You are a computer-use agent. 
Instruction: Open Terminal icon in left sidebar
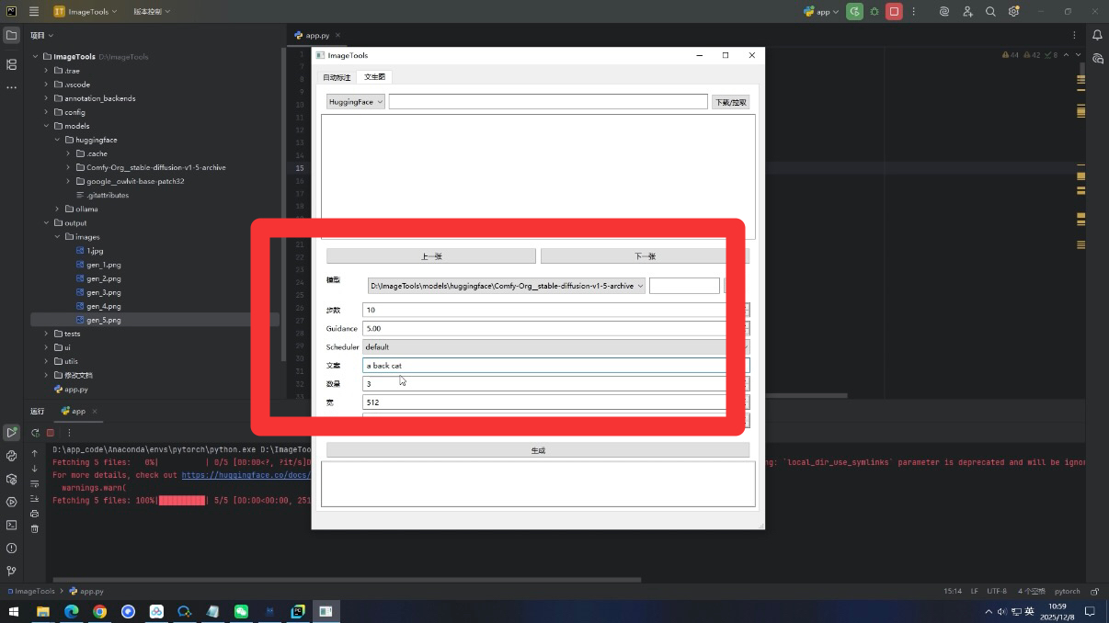(x=11, y=525)
